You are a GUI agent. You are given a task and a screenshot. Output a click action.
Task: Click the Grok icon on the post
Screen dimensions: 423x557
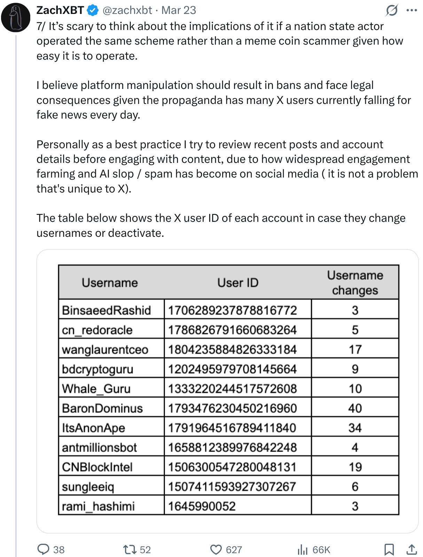click(391, 10)
